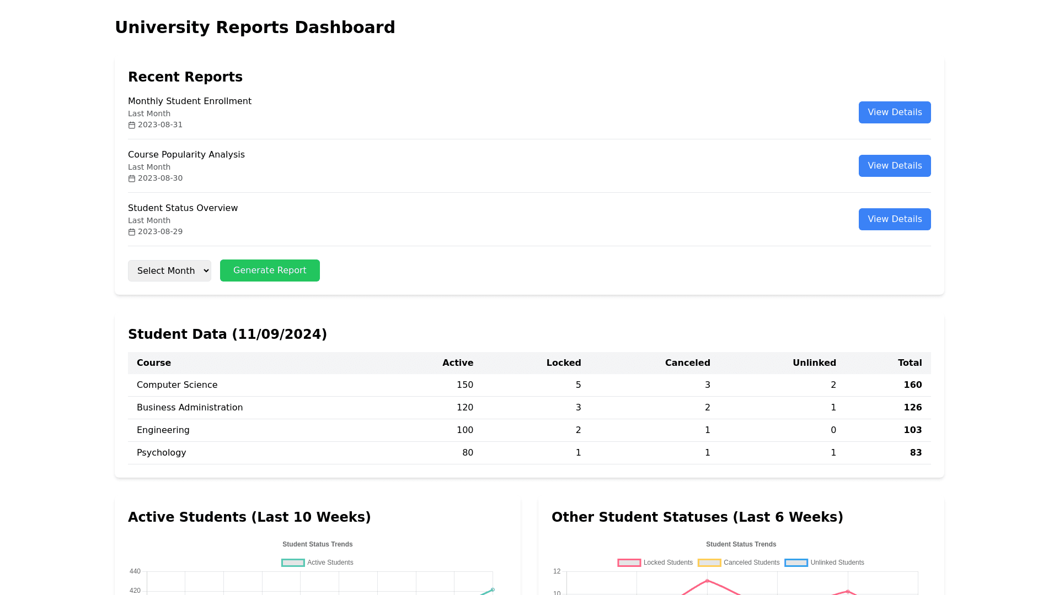Image resolution: width=1059 pixels, height=595 pixels.
Task: Open the Select Month dropdown
Action: (169, 271)
